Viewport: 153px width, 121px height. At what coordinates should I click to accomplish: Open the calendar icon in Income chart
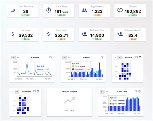140,57
